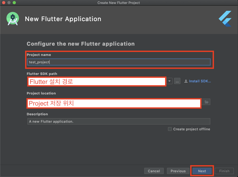Screen dimensions: 238x177
Task: Click the Flutter SDK path label
Action: 42,74
